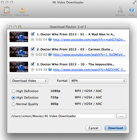Open the youtube link ending 1_9sONFpV...
The height and width of the screenshot is (140, 137).
[x=89, y=55]
